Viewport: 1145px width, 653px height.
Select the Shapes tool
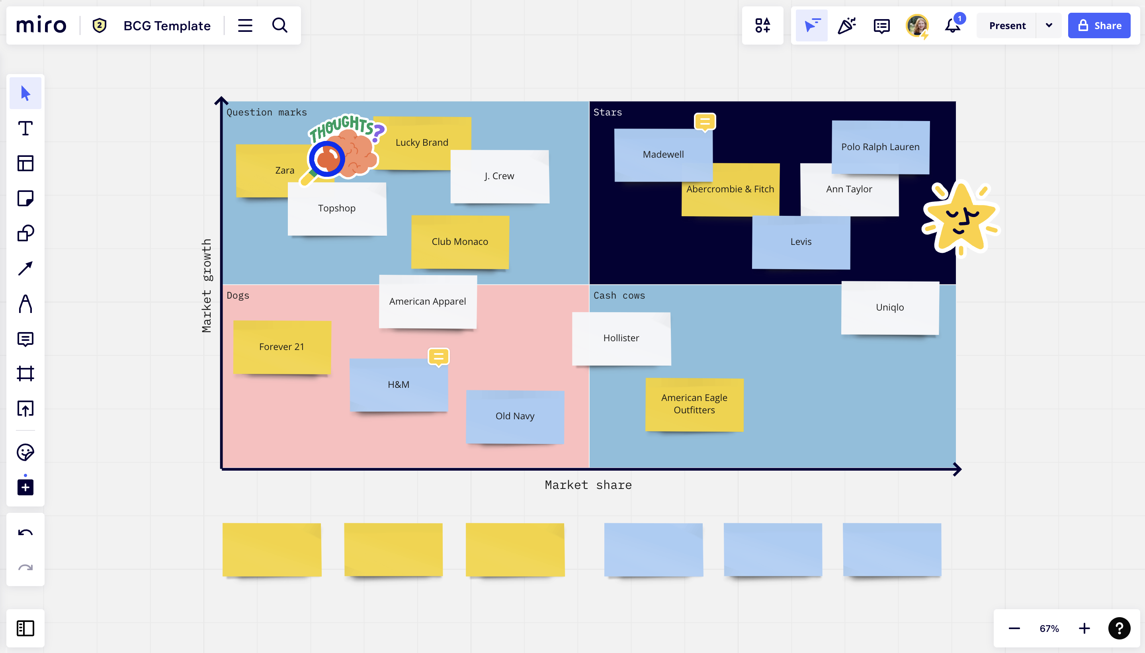[x=25, y=233]
